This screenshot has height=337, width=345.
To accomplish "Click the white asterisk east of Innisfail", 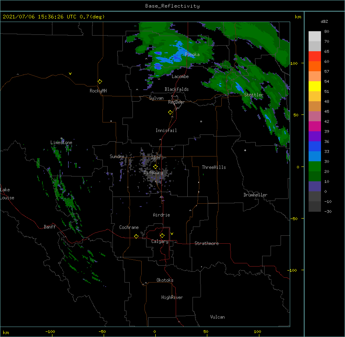I will [201, 121].
